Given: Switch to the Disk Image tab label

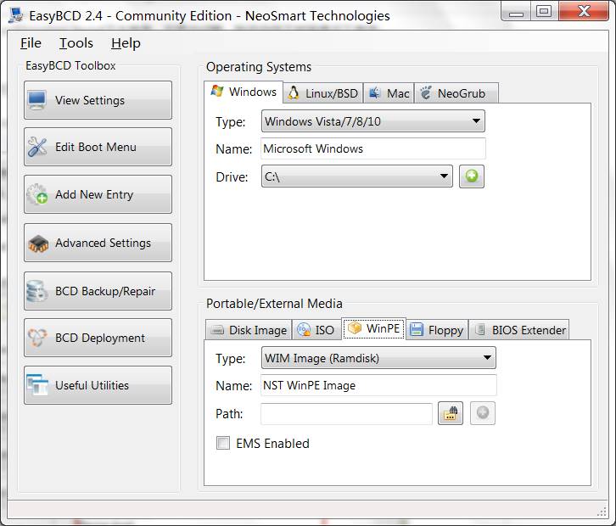Looking at the screenshot, I should 258,330.
